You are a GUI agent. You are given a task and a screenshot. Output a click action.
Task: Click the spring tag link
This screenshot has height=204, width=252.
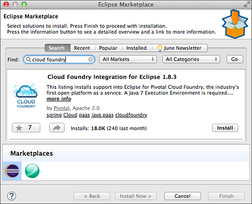pyautogui.click(x=54, y=115)
